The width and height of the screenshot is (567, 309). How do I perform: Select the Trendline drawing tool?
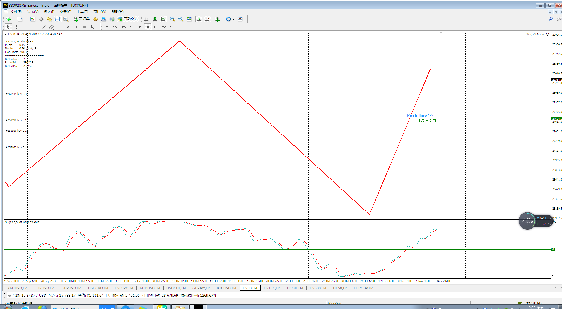pos(44,27)
